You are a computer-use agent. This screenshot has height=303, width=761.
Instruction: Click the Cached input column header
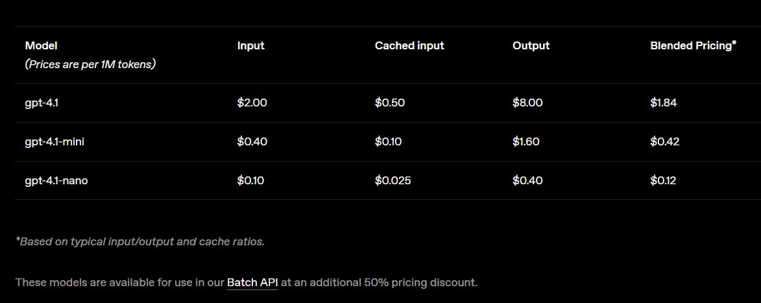pos(409,45)
